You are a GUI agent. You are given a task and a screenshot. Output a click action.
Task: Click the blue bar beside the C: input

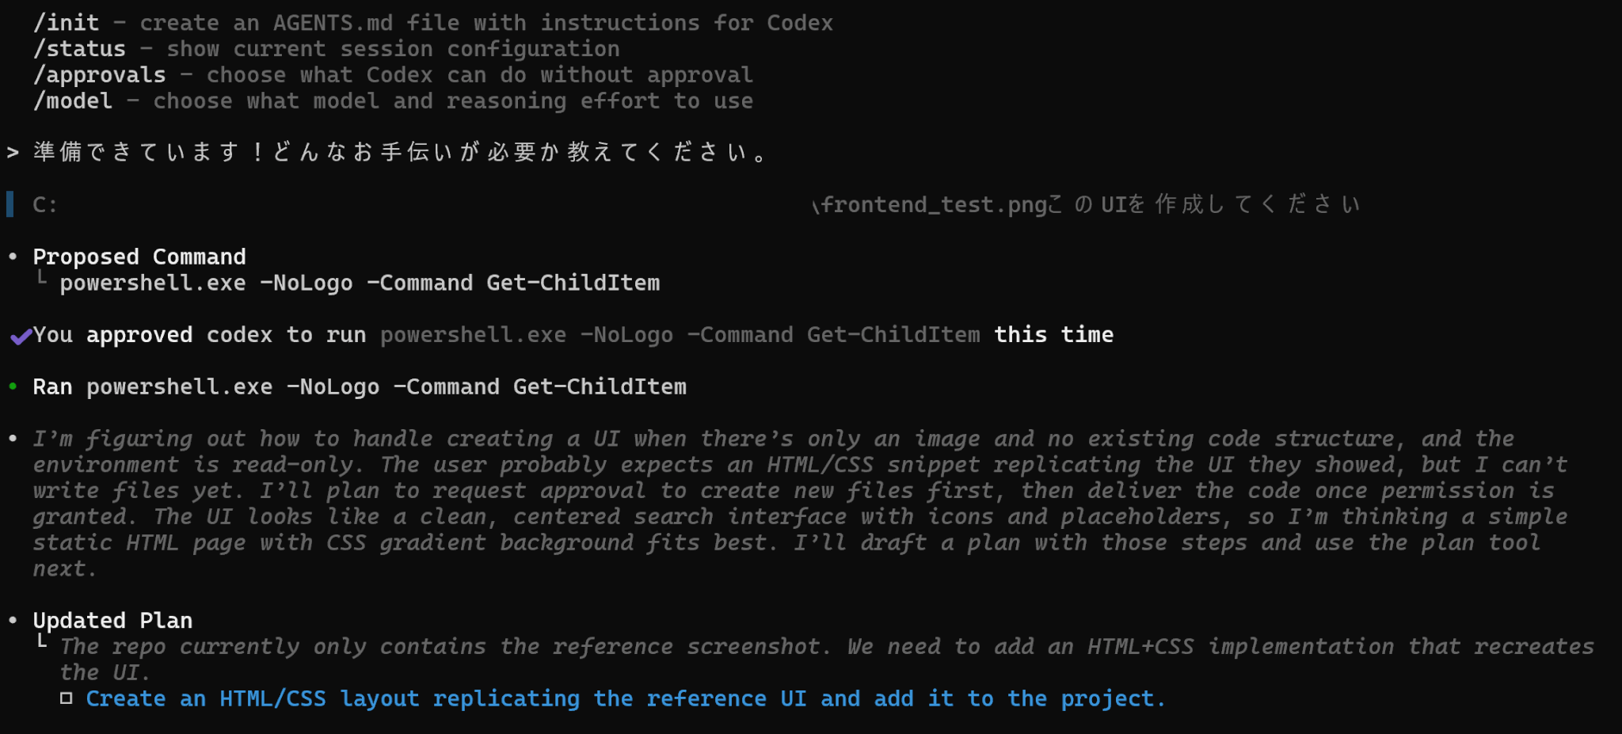point(10,204)
